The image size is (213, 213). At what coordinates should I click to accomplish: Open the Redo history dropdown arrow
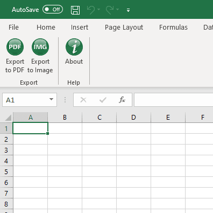point(118,9)
